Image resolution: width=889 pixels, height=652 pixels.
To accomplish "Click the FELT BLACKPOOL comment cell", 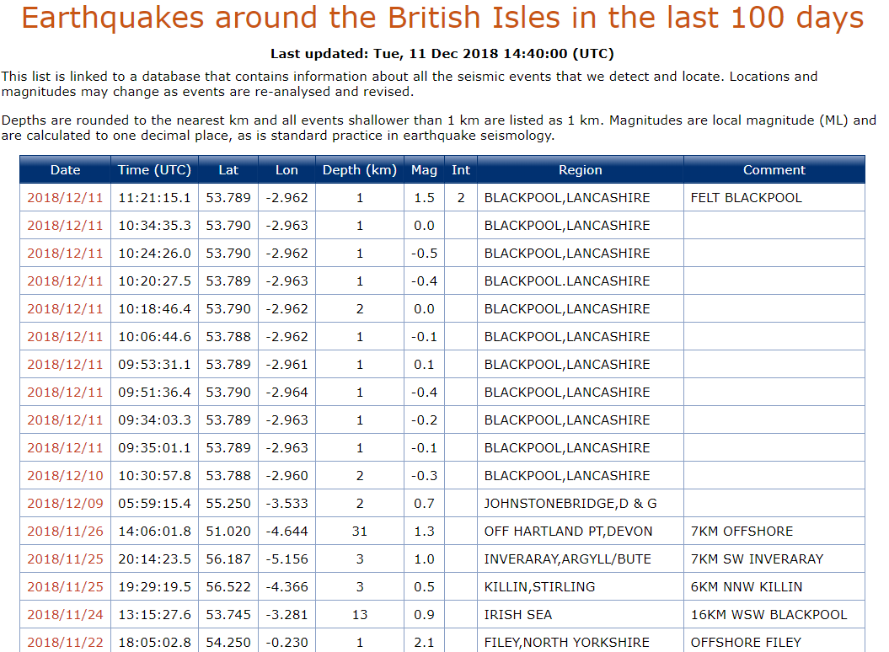I will click(x=746, y=198).
